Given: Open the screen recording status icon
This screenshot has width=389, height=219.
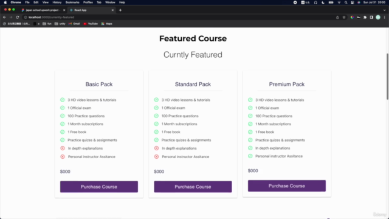Looking at the screenshot, I should tap(295, 2).
